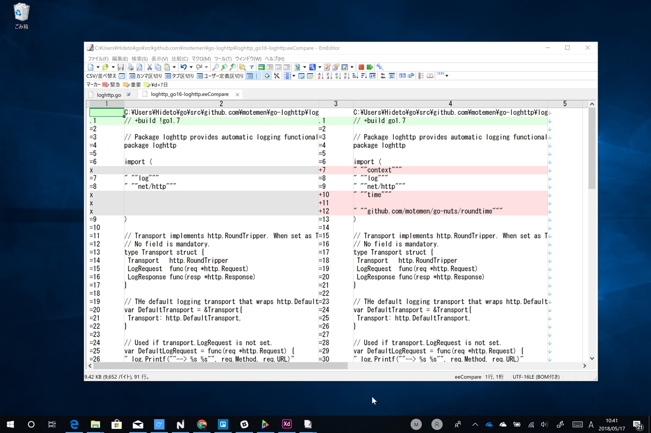Toggle tab-separated mode (タブ区切り)
651x433 pixels.
[180, 76]
